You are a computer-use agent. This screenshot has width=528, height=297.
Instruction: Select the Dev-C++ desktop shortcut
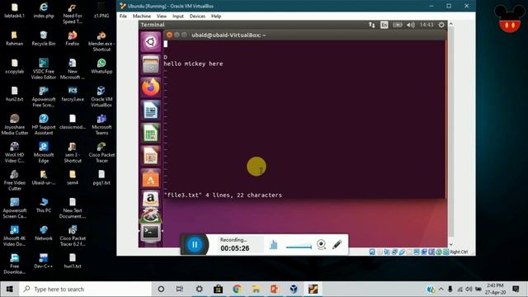point(44,261)
